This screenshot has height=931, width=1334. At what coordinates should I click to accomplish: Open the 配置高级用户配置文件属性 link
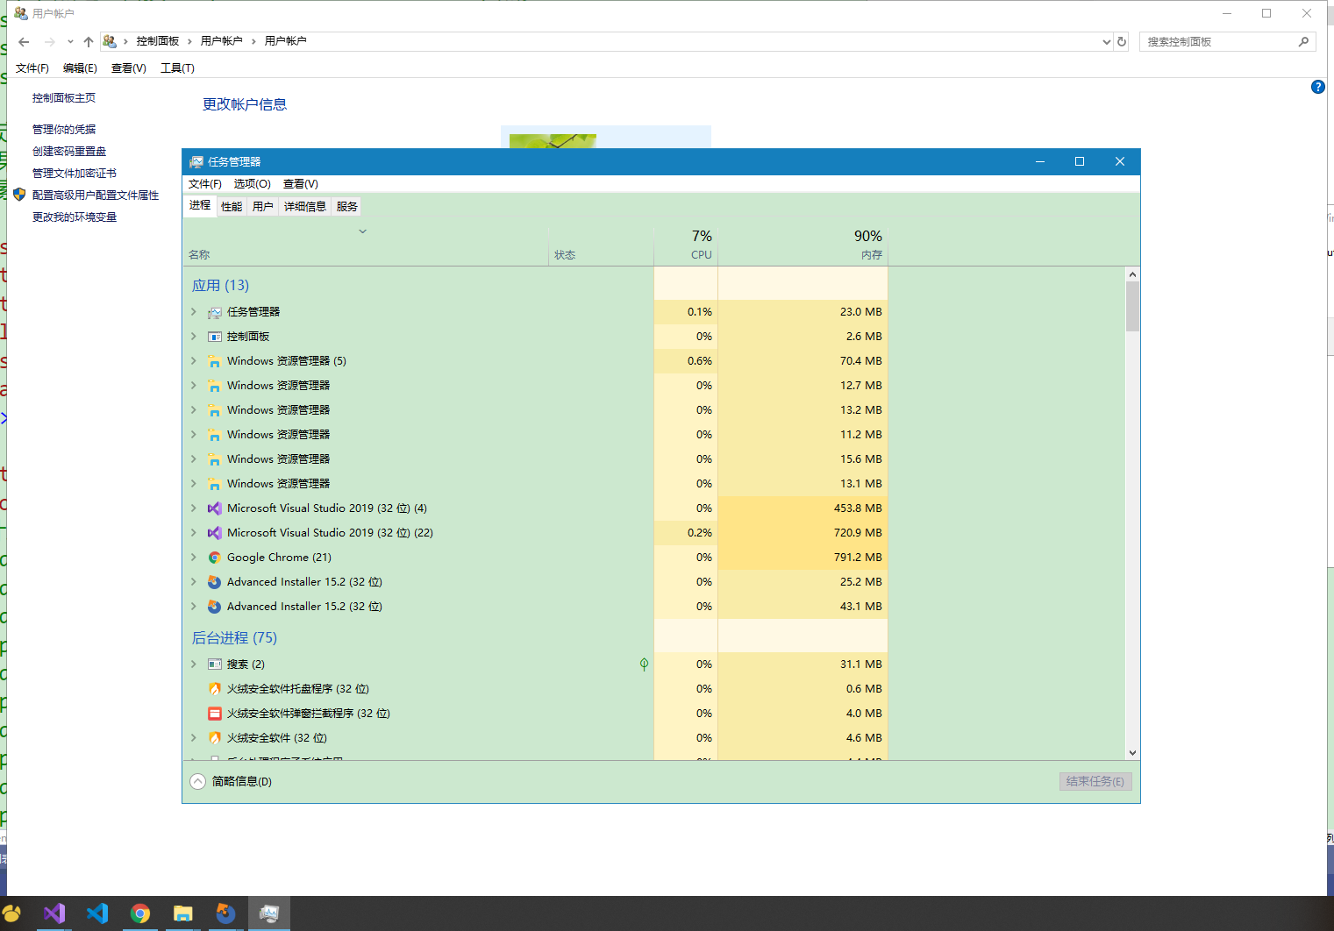click(96, 195)
